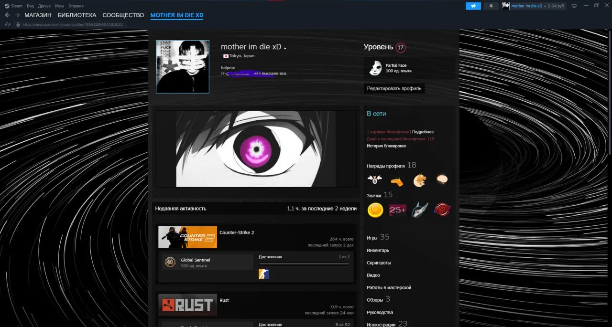Open the Инвентарь link

click(x=378, y=250)
